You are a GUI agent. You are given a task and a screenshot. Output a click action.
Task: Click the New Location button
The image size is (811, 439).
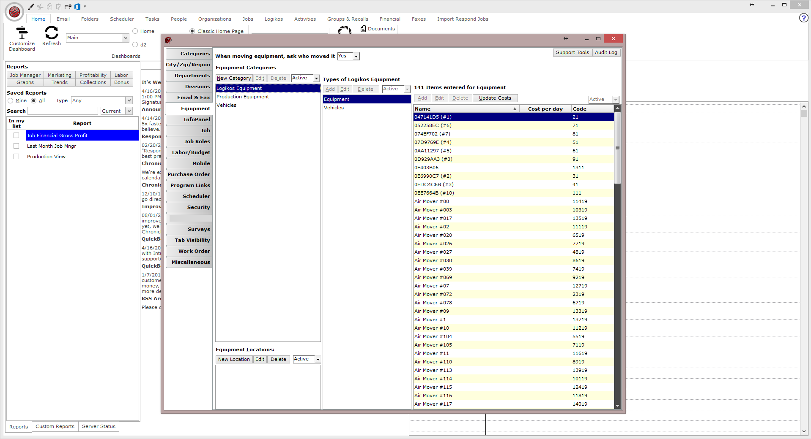(234, 359)
